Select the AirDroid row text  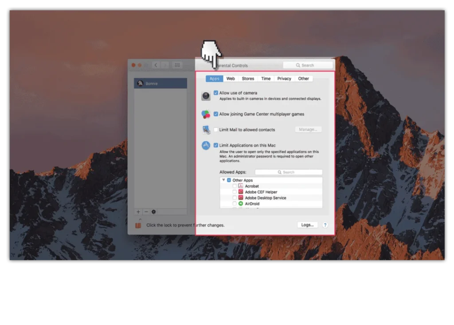click(x=252, y=203)
